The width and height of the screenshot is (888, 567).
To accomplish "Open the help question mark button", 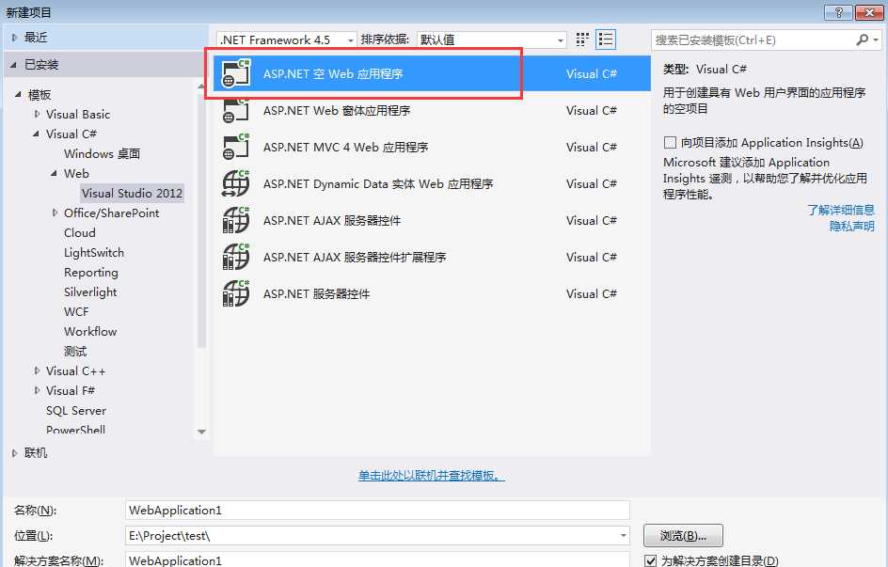I will tap(839, 12).
